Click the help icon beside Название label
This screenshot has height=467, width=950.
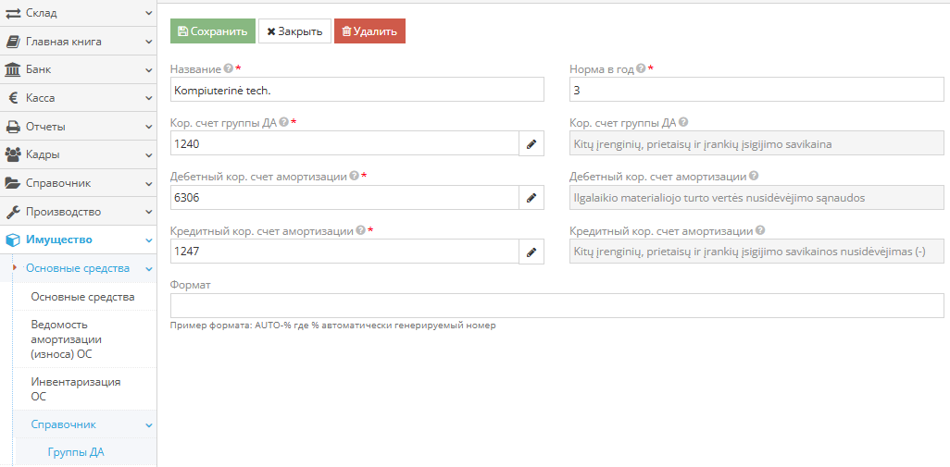click(x=228, y=68)
